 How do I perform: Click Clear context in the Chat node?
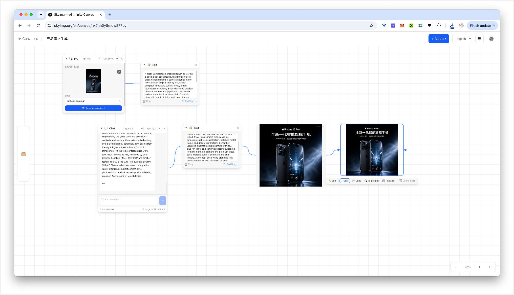point(107,210)
